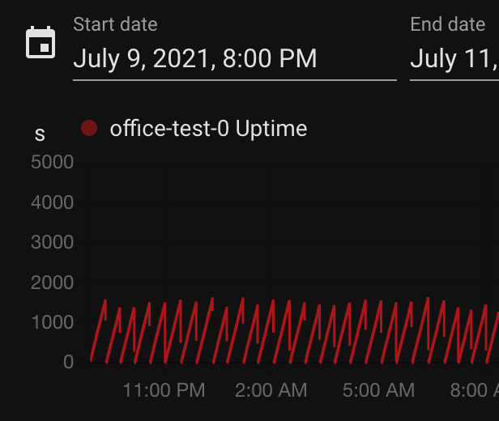
Task: Click the "Start date" field label
Action: (x=115, y=24)
